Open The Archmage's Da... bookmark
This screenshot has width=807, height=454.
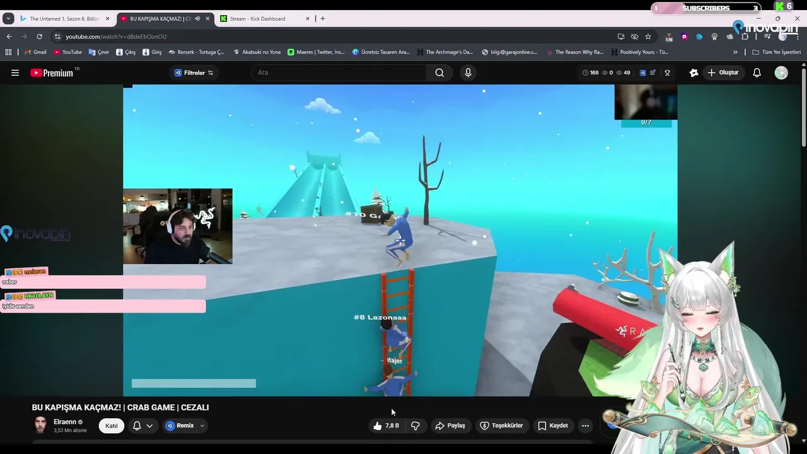click(444, 52)
